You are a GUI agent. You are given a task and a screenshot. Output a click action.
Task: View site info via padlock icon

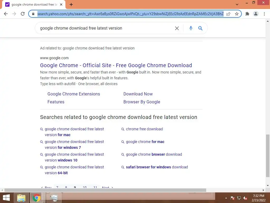pos(33,14)
